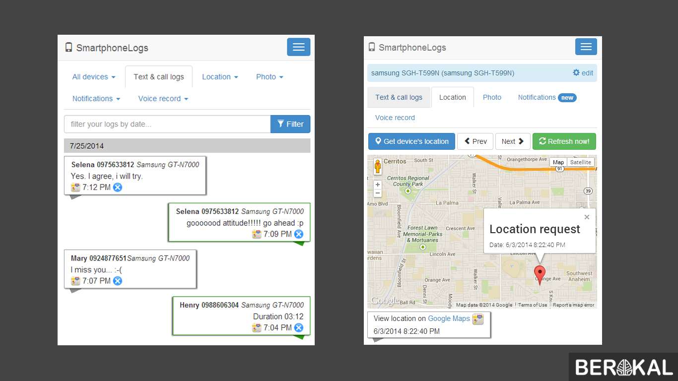
Task: Expand Notifications dropdown in left panel
Action: pos(96,99)
